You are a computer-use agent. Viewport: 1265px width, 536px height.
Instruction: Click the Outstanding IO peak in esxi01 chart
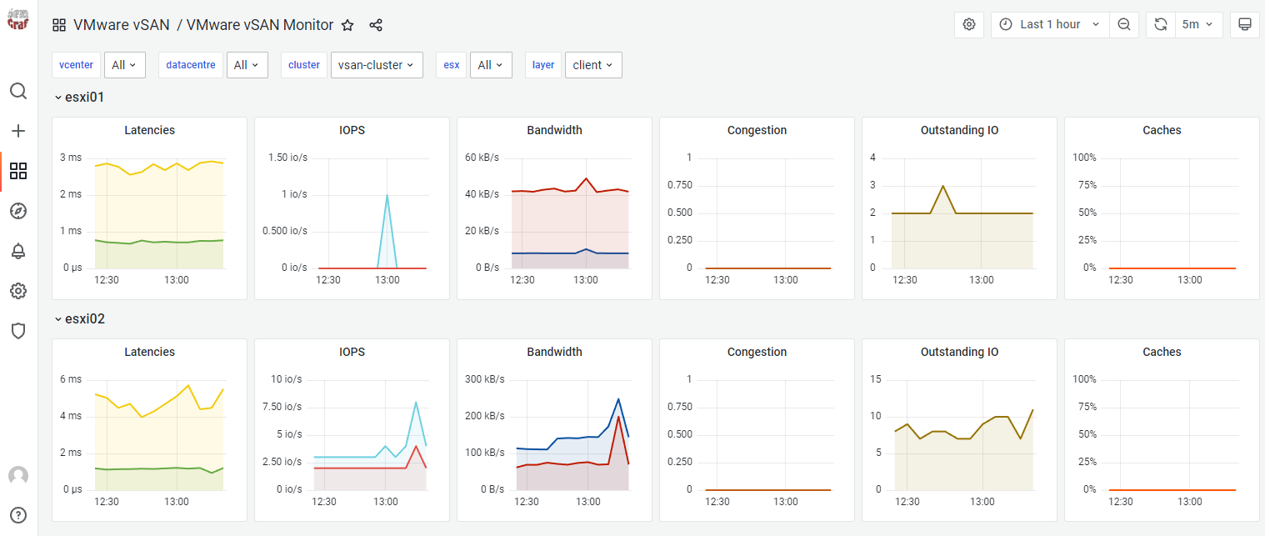pos(942,187)
